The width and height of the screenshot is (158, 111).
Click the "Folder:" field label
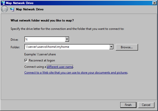(x=15, y=47)
